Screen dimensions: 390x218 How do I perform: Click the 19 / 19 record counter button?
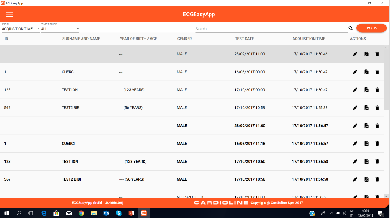pos(371,28)
